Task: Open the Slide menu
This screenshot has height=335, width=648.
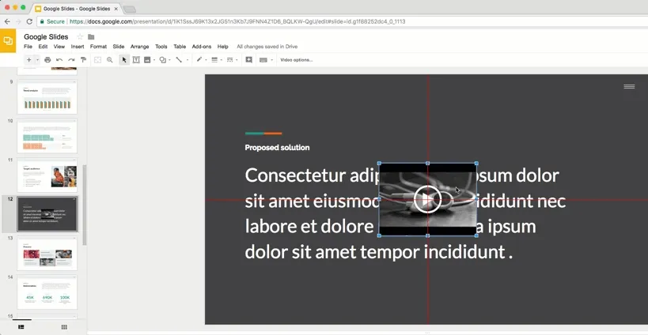Action: point(119,47)
